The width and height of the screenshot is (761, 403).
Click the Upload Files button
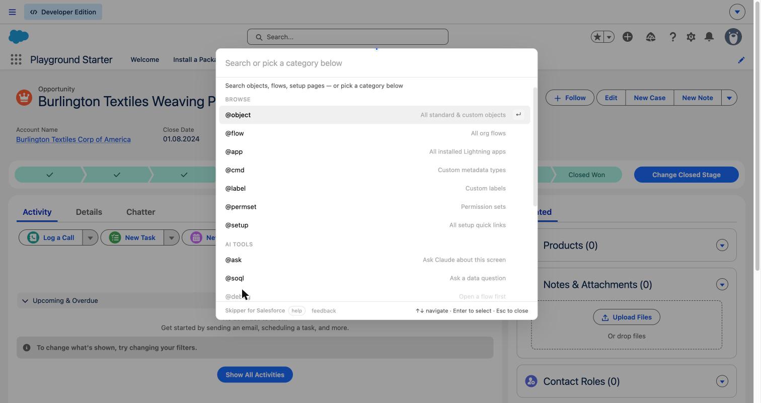tap(627, 317)
